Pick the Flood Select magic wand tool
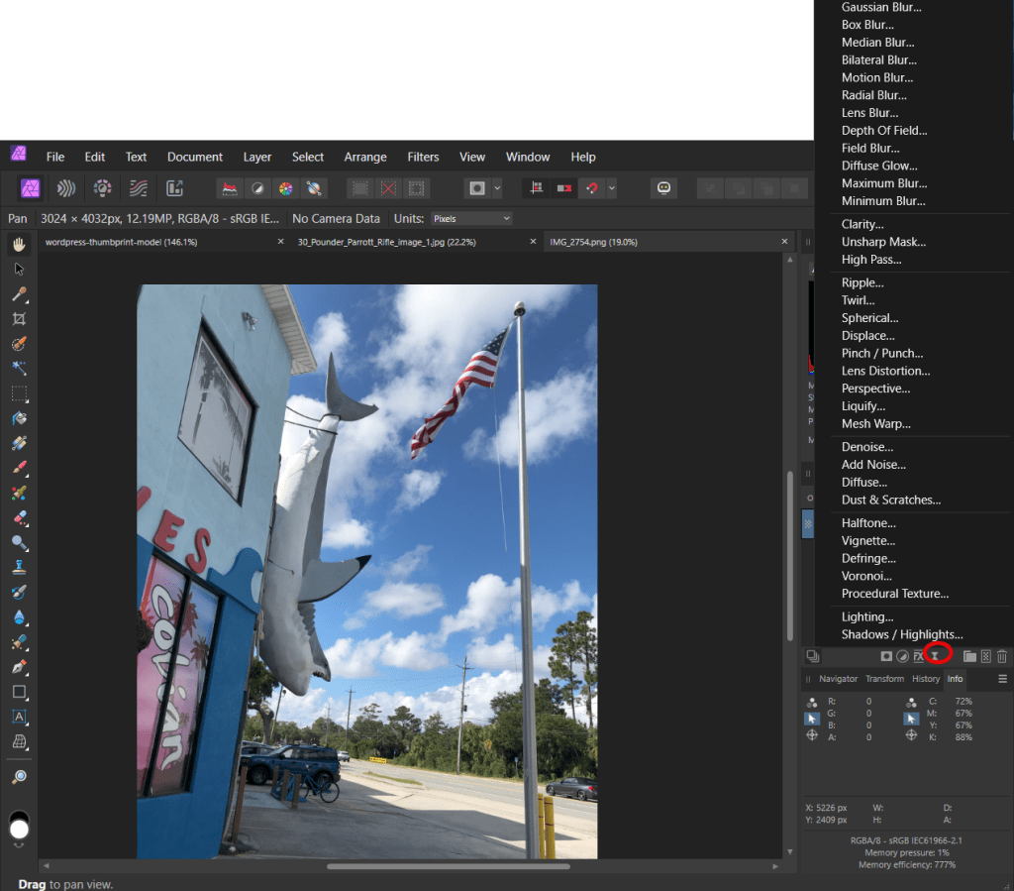 pos(19,369)
